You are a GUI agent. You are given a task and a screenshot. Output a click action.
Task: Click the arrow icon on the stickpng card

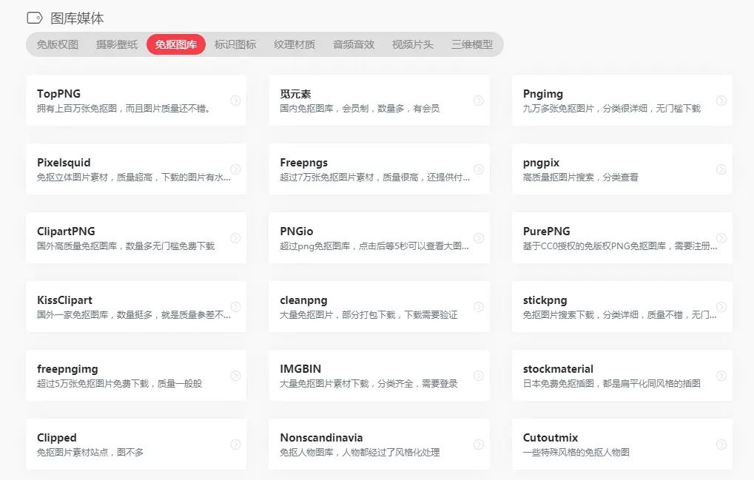721,306
